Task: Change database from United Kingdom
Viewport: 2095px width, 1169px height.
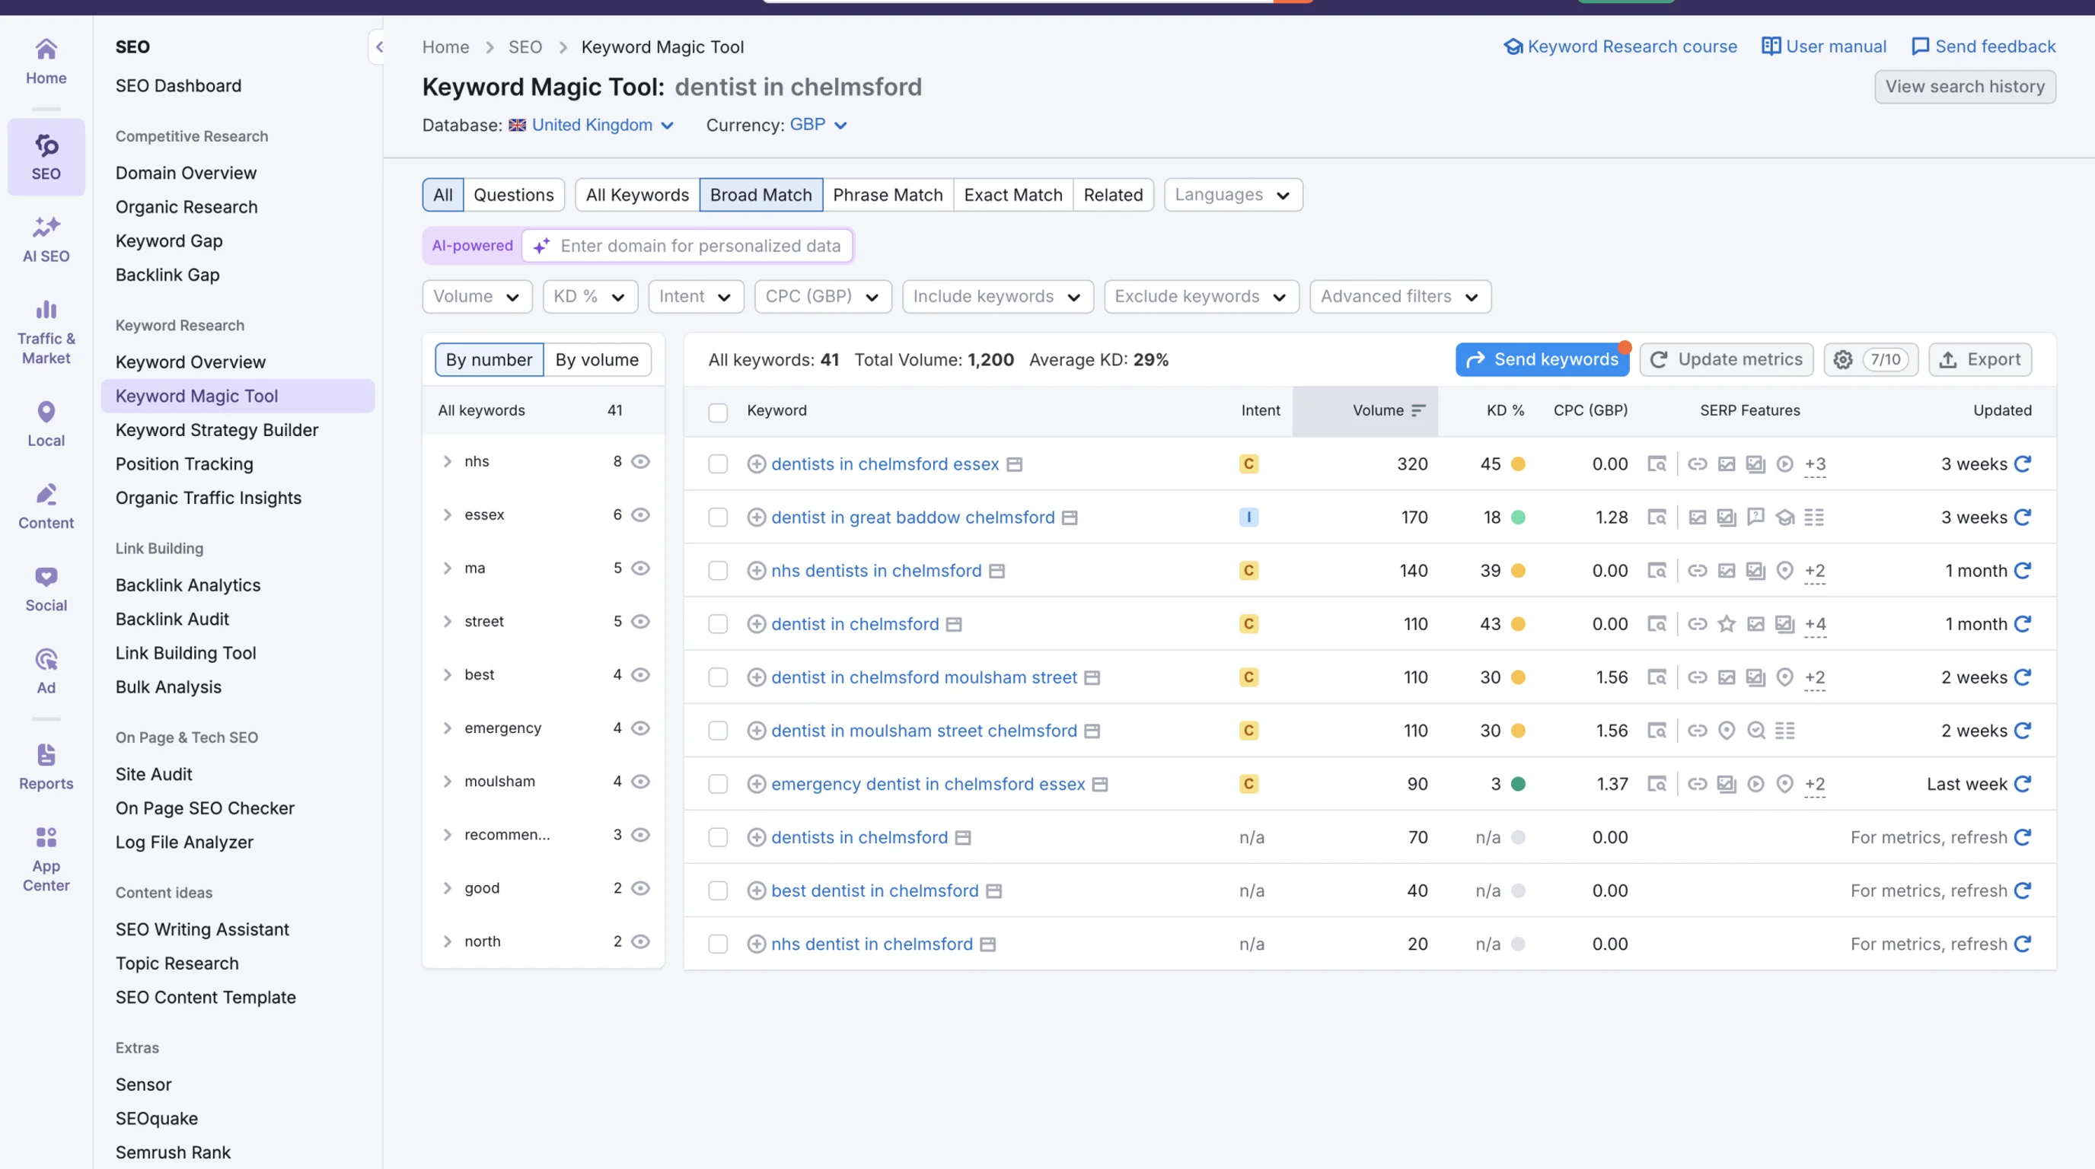Action: 592,125
